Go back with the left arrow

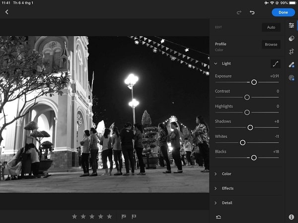[x=6, y=12]
